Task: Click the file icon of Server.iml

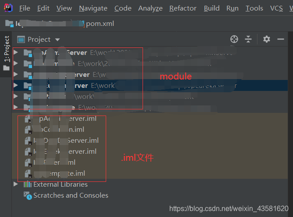Action: coord(28,141)
